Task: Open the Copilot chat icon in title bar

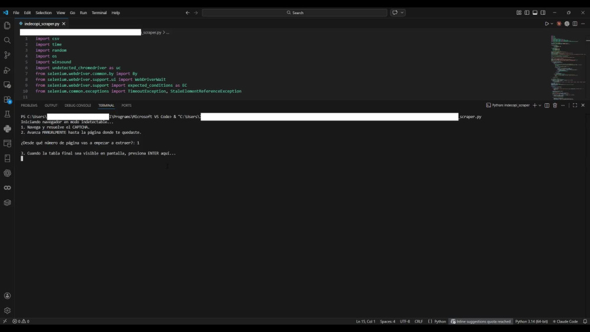Action: click(395, 12)
